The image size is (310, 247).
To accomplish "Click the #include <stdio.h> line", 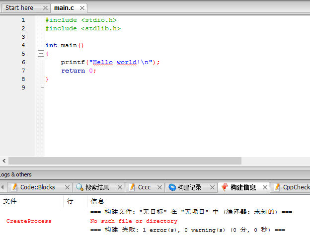I will pyautogui.click(x=81, y=20).
